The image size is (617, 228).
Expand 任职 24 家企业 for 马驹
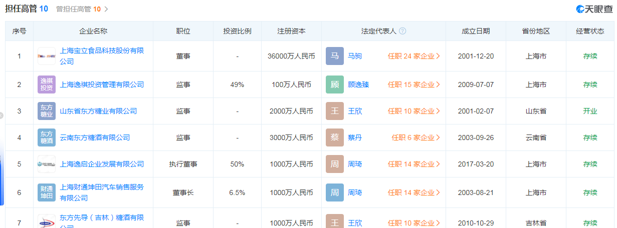(x=414, y=56)
